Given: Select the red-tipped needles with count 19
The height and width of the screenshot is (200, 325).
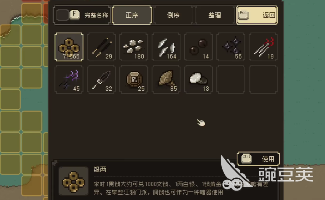Looking at the screenshot, I should pos(263,47).
